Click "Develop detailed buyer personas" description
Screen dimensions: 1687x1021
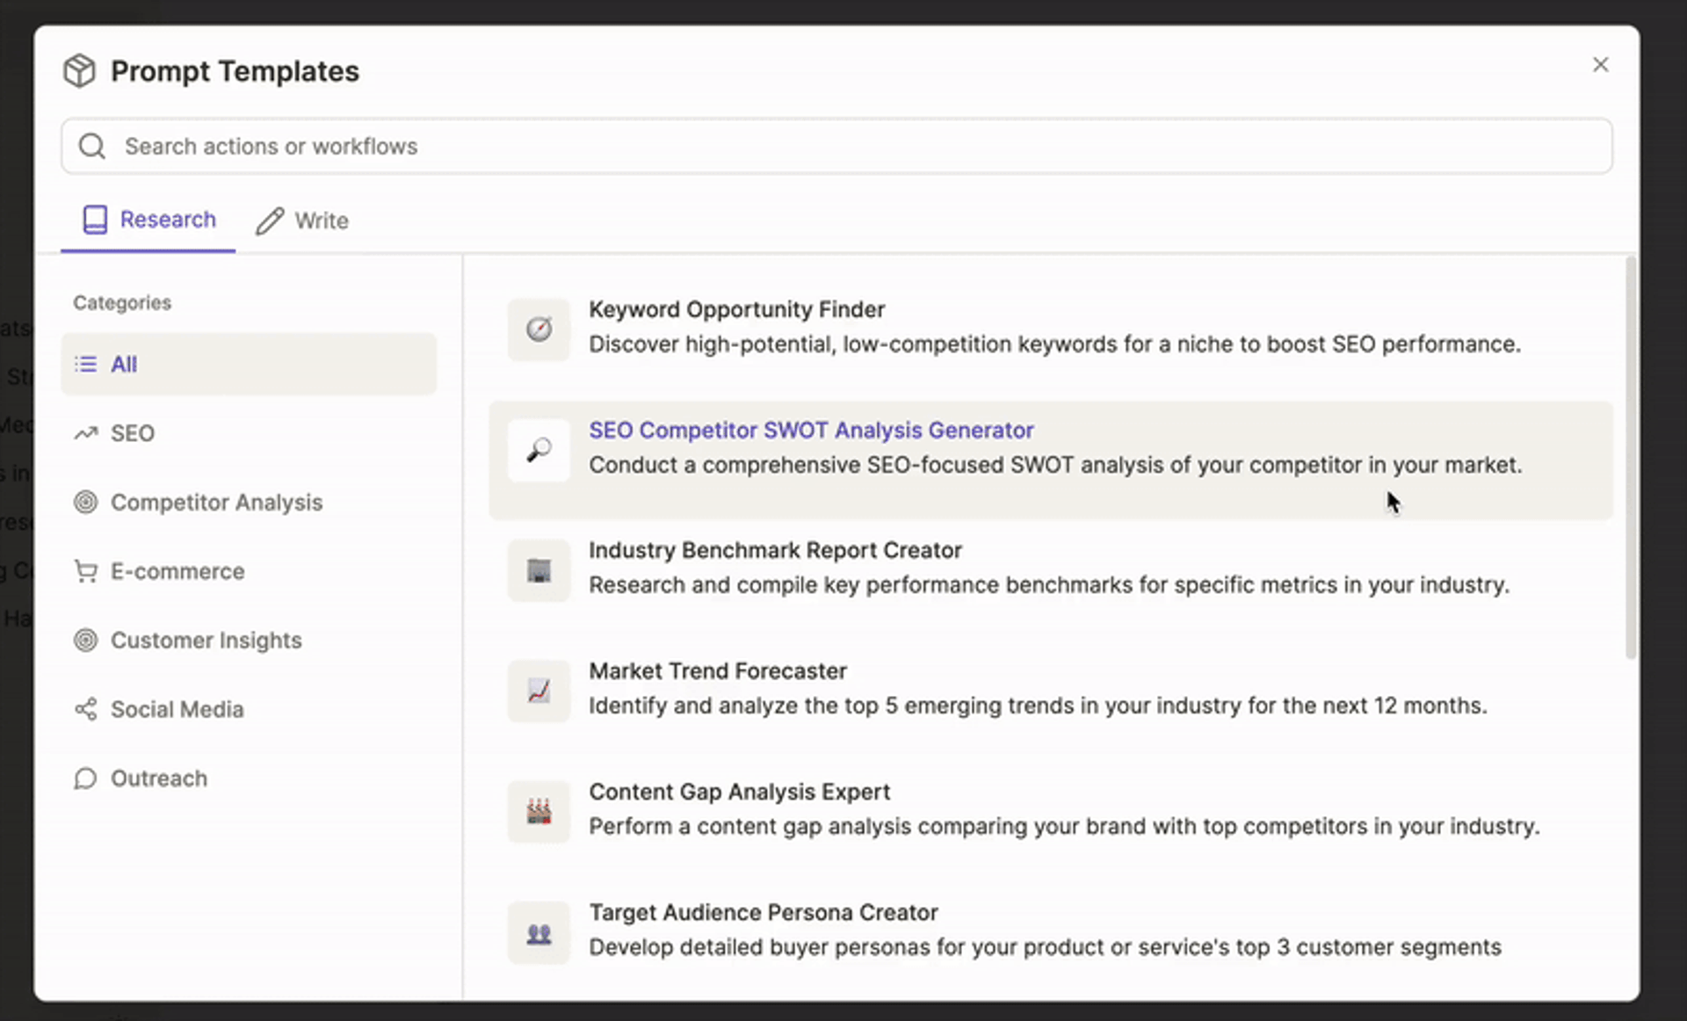(x=1045, y=947)
